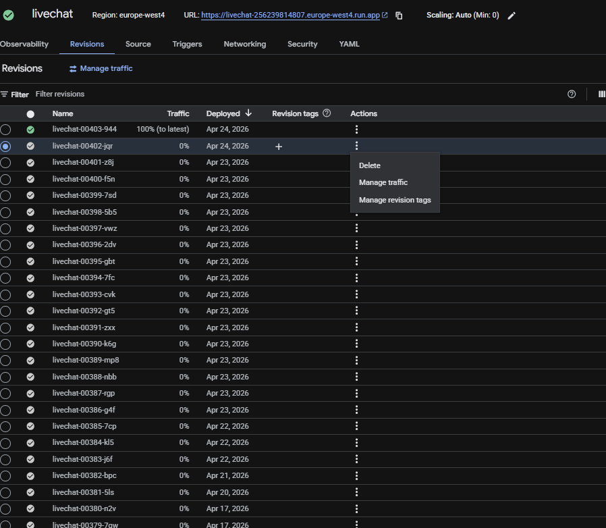
Task: Open actions menu for livechat-00394-7fc
Action: click(x=356, y=278)
